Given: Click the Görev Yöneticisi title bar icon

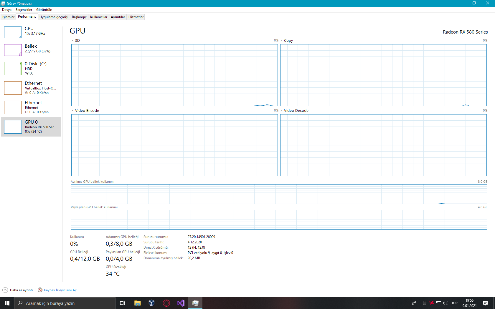Looking at the screenshot, I should pos(3,3).
